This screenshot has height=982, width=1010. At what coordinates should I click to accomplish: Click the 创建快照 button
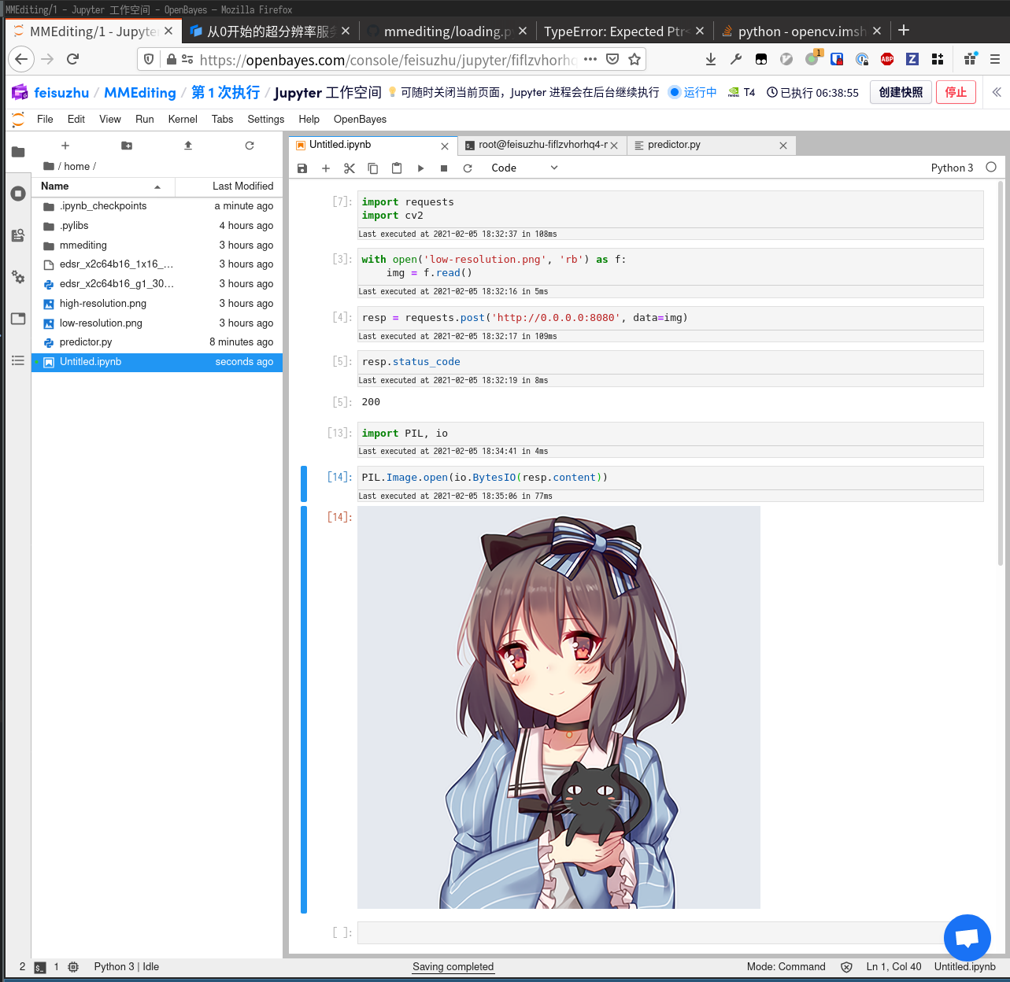click(x=901, y=92)
